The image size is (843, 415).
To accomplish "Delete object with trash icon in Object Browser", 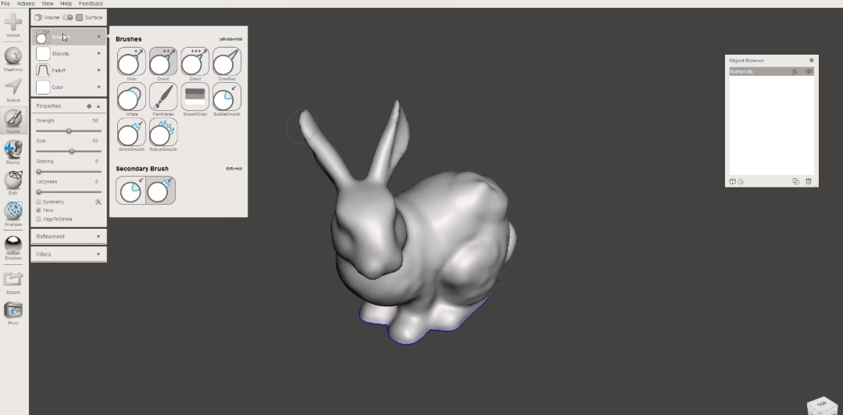I will point(809,181).
